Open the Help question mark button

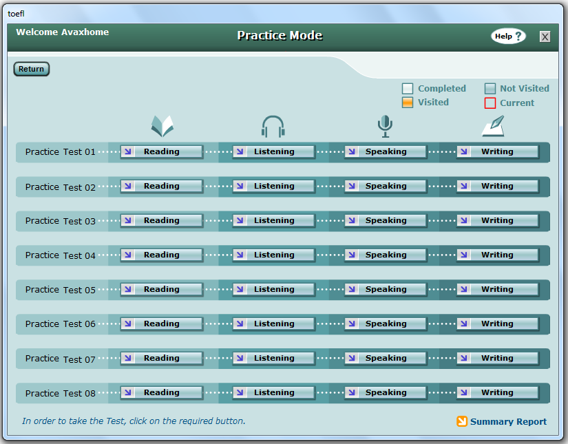(508, 36)
